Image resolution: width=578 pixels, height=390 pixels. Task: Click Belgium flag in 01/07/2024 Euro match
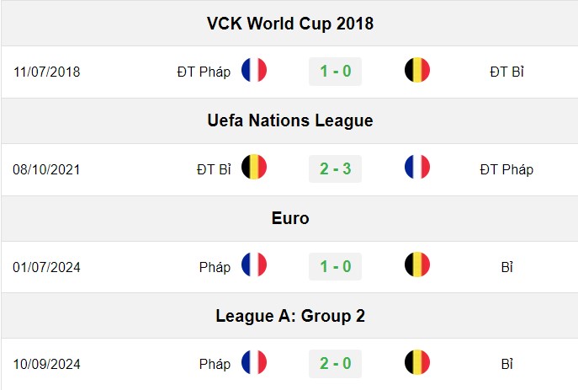417,264
